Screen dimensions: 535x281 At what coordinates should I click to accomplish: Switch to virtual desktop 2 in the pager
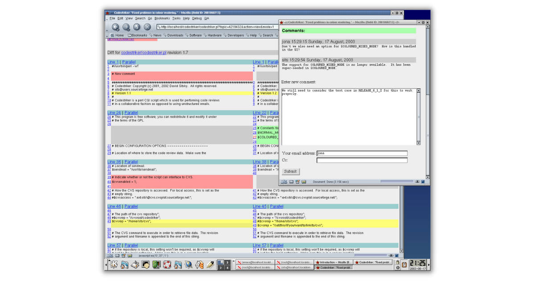point(221,268)
